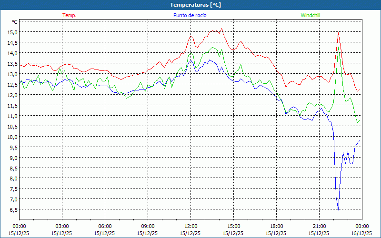The height and width of the screenshot is (238, 381).
Task: Click the green Windchill legend label
Action: 311,15
